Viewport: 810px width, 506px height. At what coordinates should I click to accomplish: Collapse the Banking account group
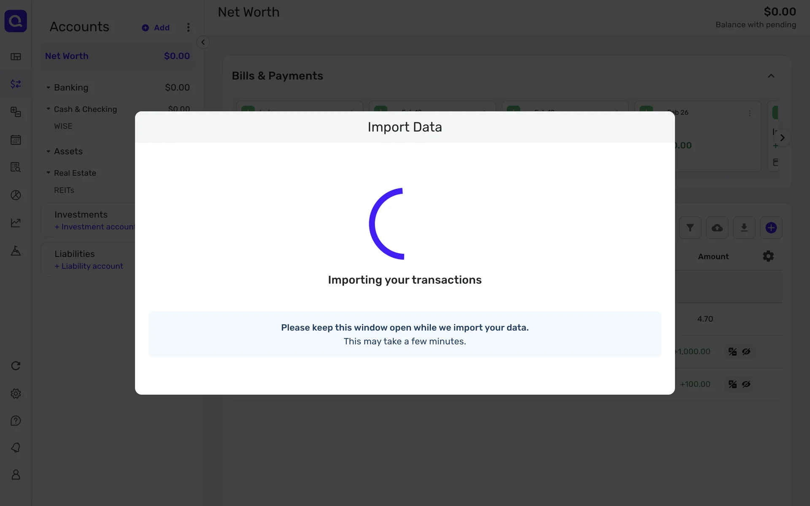click(48, 88)
